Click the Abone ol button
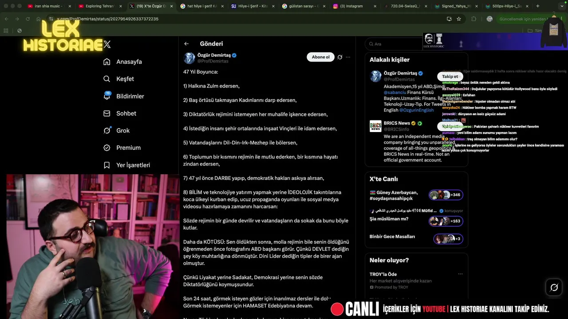 (x=320, y=57)
